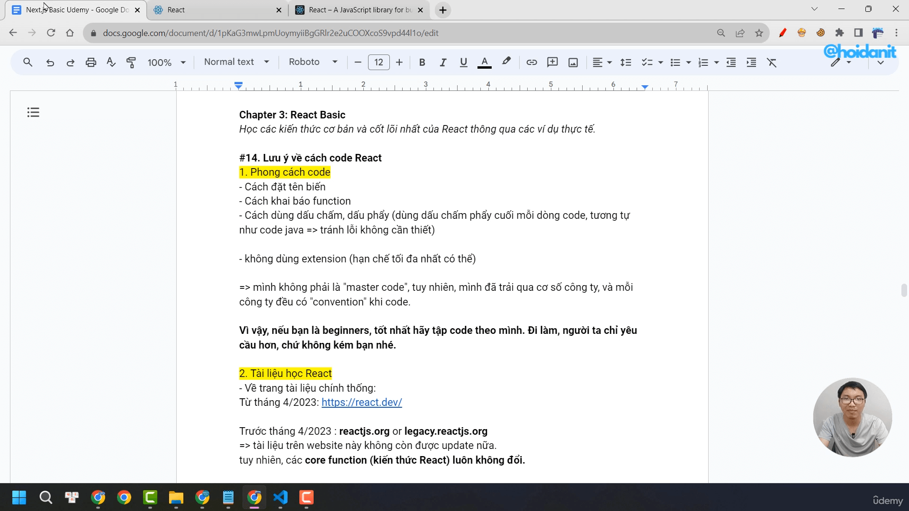Open the search menus magnifier in toolbar
The width and height of the screenshot is (909, 511).
27,62
